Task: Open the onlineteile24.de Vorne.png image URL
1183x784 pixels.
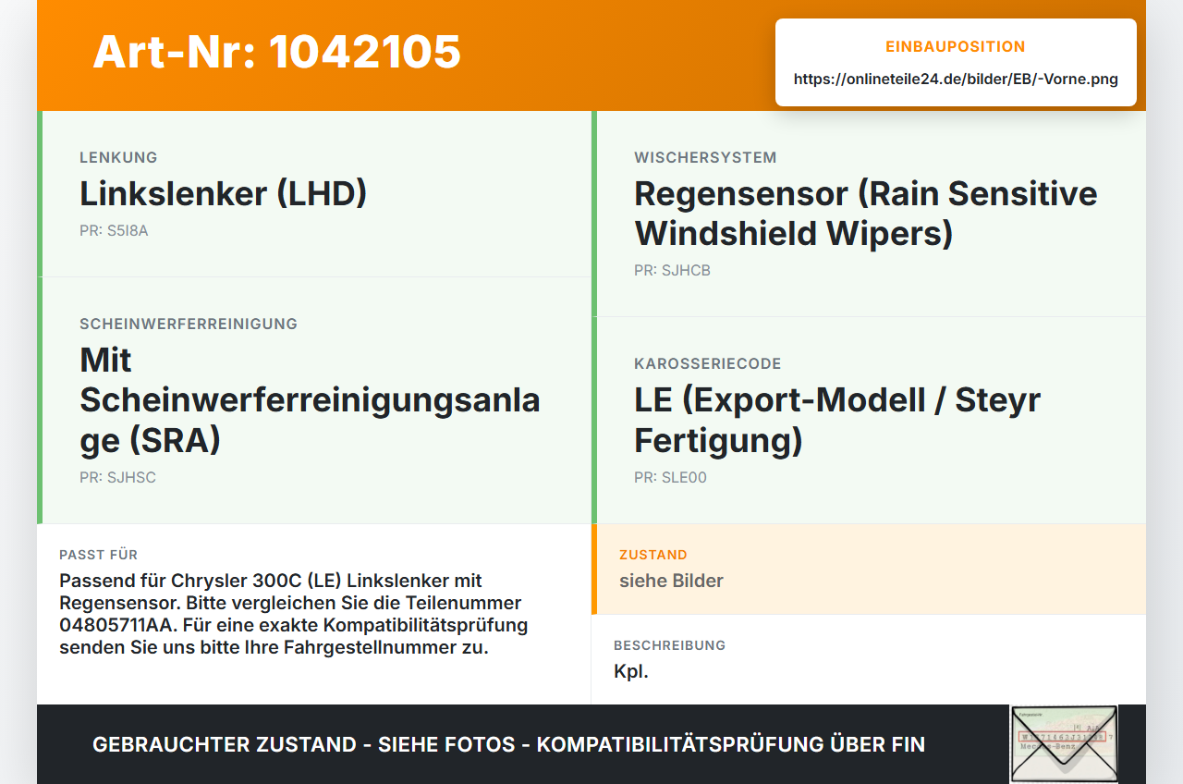Action: tap(956, 80)
